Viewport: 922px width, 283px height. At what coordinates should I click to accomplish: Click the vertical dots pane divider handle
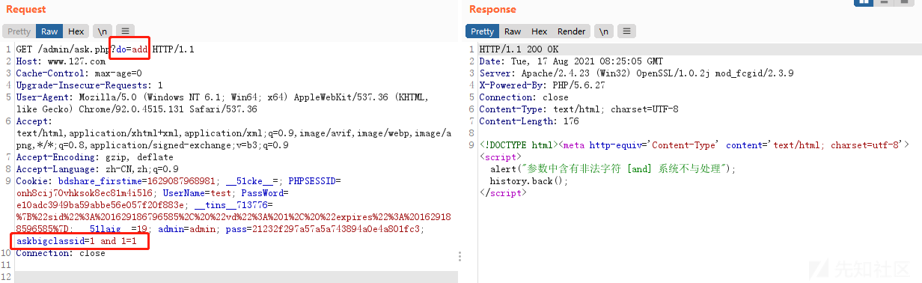pyautogui.click(x=460, y=257)
